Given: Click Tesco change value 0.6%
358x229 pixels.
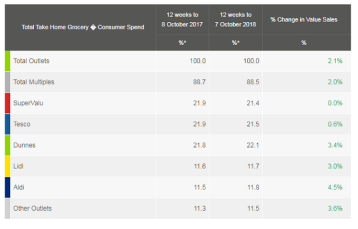Looking at the screenshot, I should [x=335, y=124].
